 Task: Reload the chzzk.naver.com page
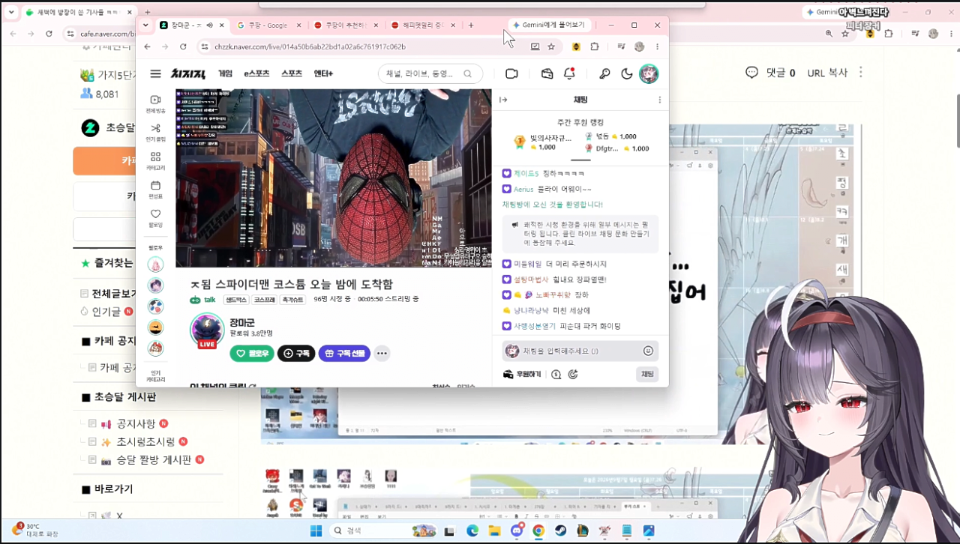click(x=183, y=46)
